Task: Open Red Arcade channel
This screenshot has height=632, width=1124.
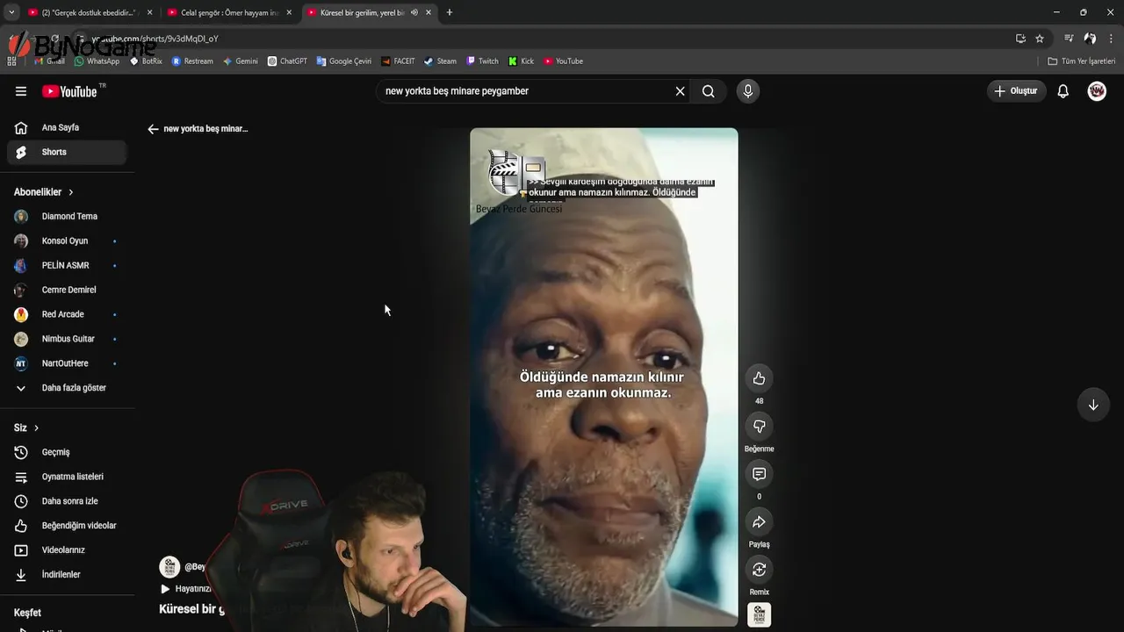Action: point(67,314)
